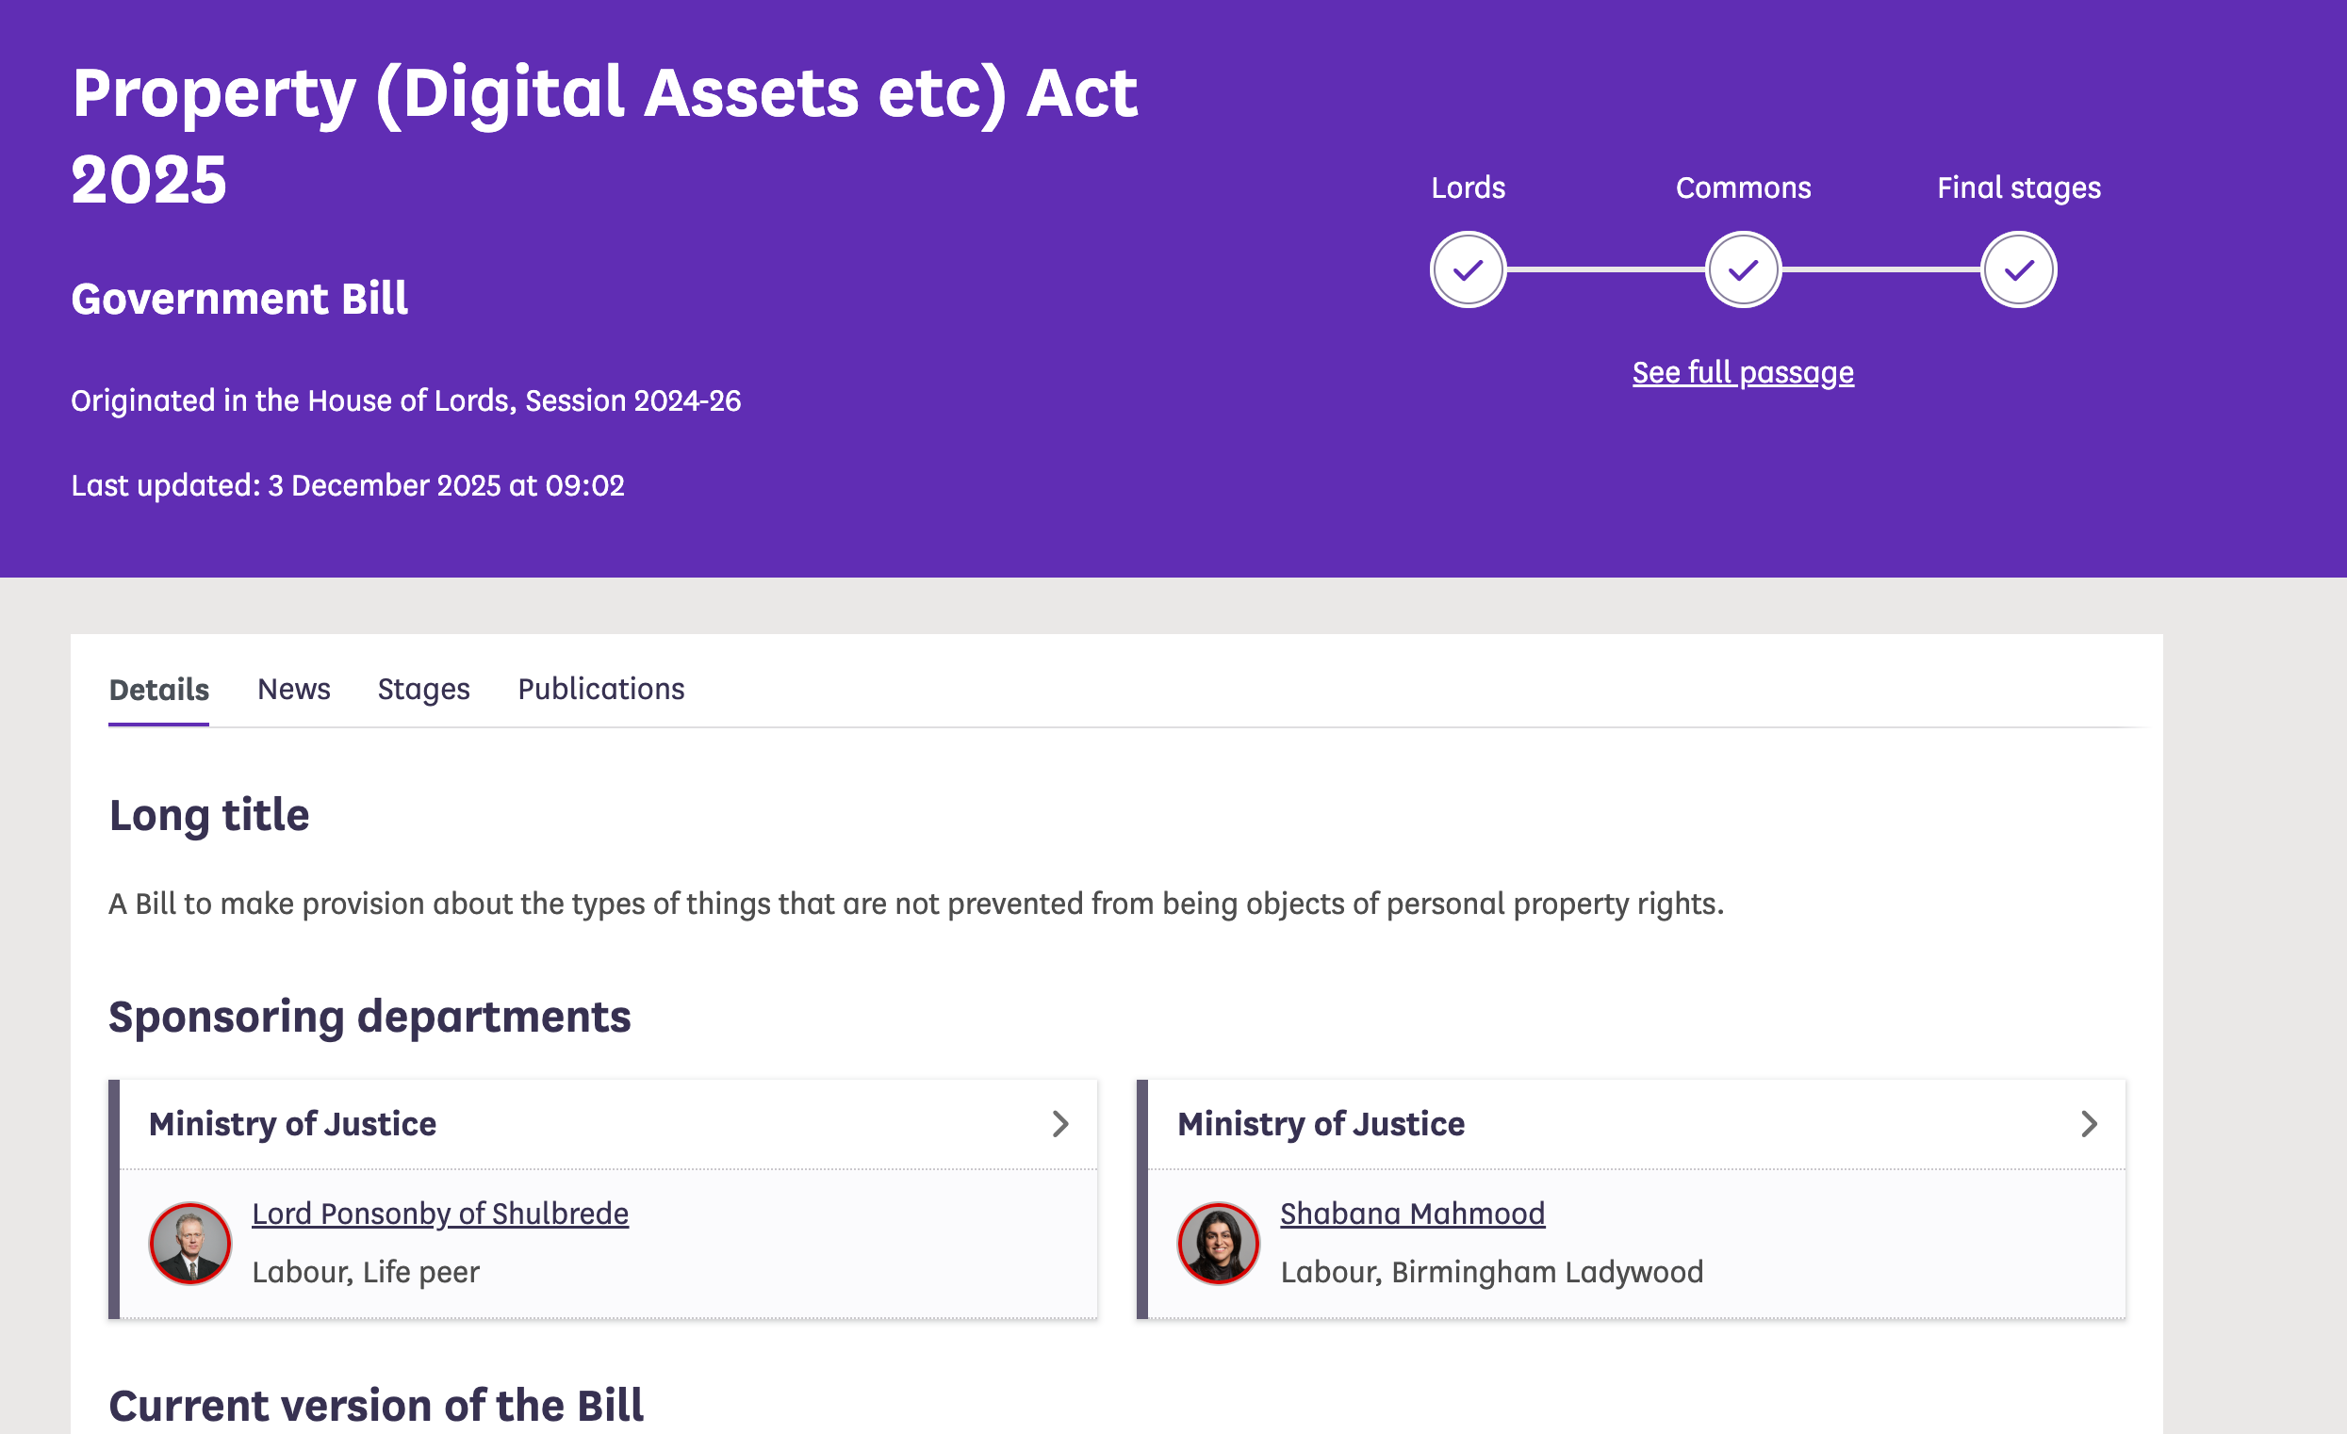Switch to the News tab
Viewport: 2347px width, 1434px height.
pyautogui.click(x=293, y=689)
